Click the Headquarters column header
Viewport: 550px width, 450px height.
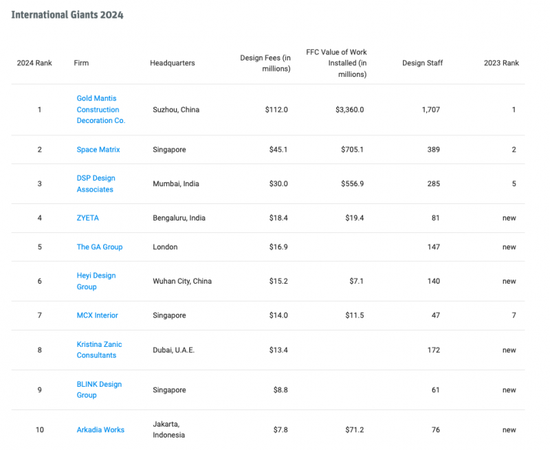coord(173,63)
